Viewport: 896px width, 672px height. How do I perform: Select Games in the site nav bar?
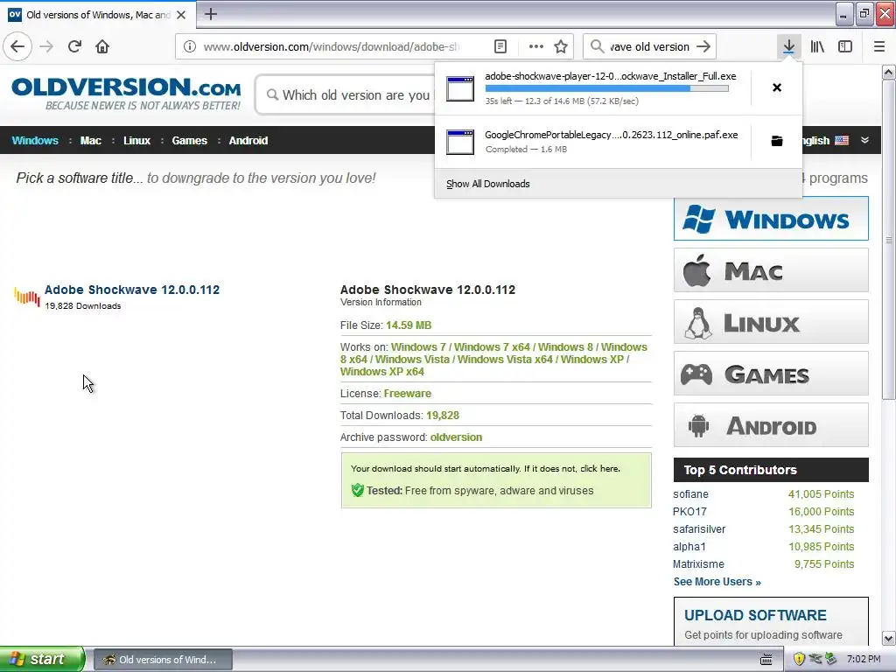[x=189, y=141]
